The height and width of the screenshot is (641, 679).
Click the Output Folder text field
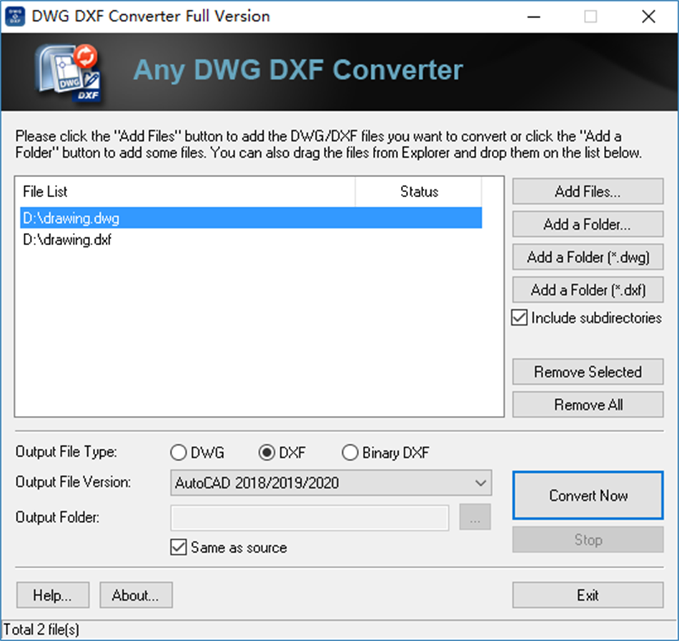point(309,517)
